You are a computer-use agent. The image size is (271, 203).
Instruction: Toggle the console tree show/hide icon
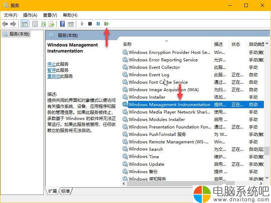(24, 24)
